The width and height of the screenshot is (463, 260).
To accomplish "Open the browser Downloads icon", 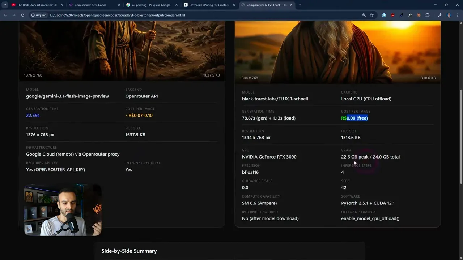I will [440, 15].
